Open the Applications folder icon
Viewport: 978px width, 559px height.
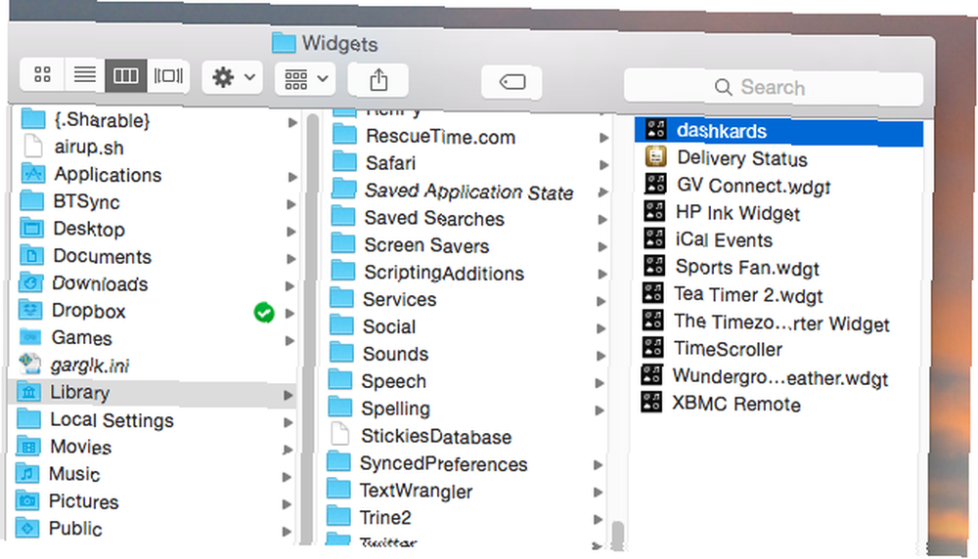33,173
